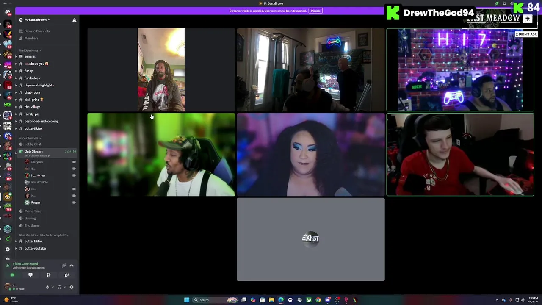Open activities launcher icon
The image size is (542, 305).
[x=48, y=275]
